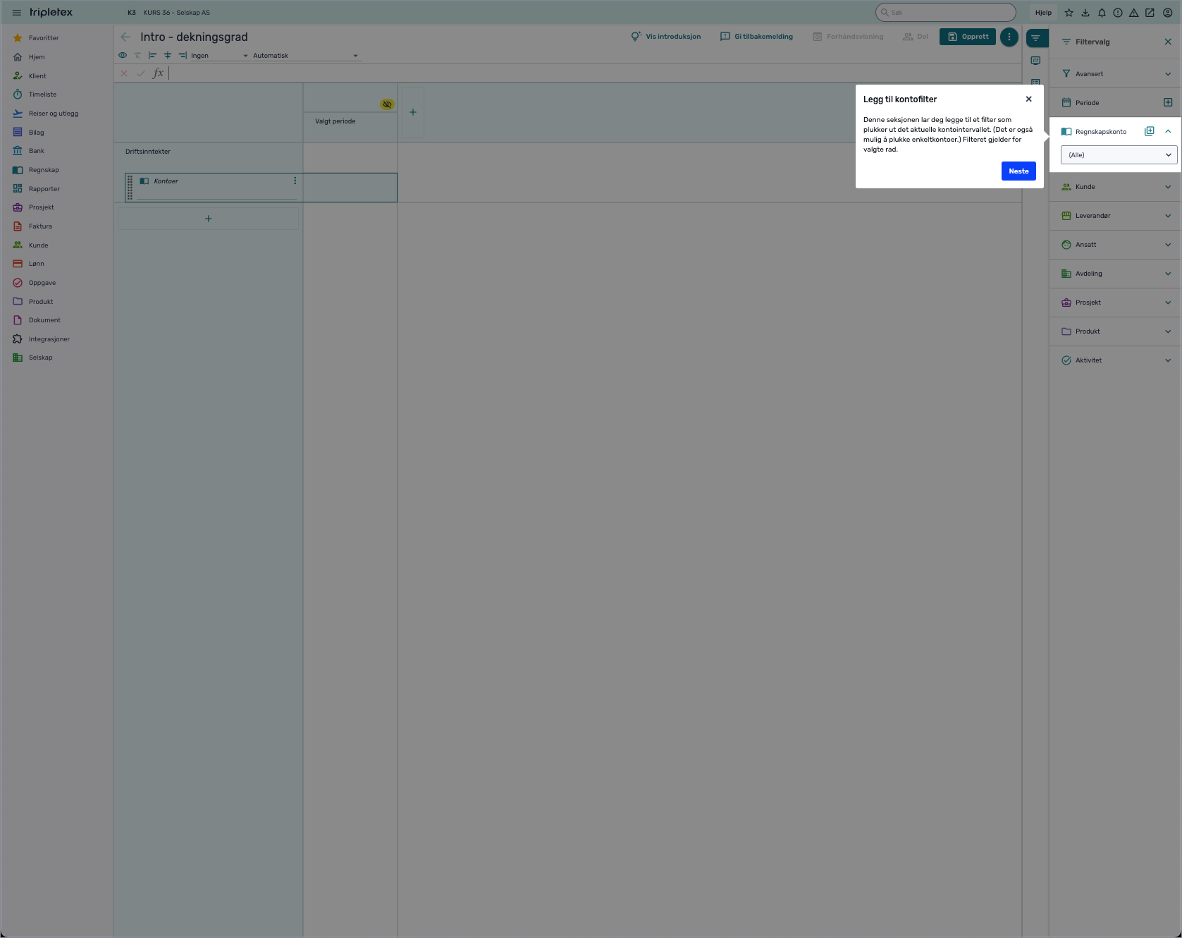
Task: Add a Periode filter with plus icon
Action: pos(1168,102)
